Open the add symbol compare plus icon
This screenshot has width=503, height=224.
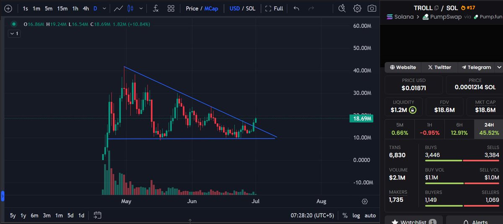click(x=8, y=8)
